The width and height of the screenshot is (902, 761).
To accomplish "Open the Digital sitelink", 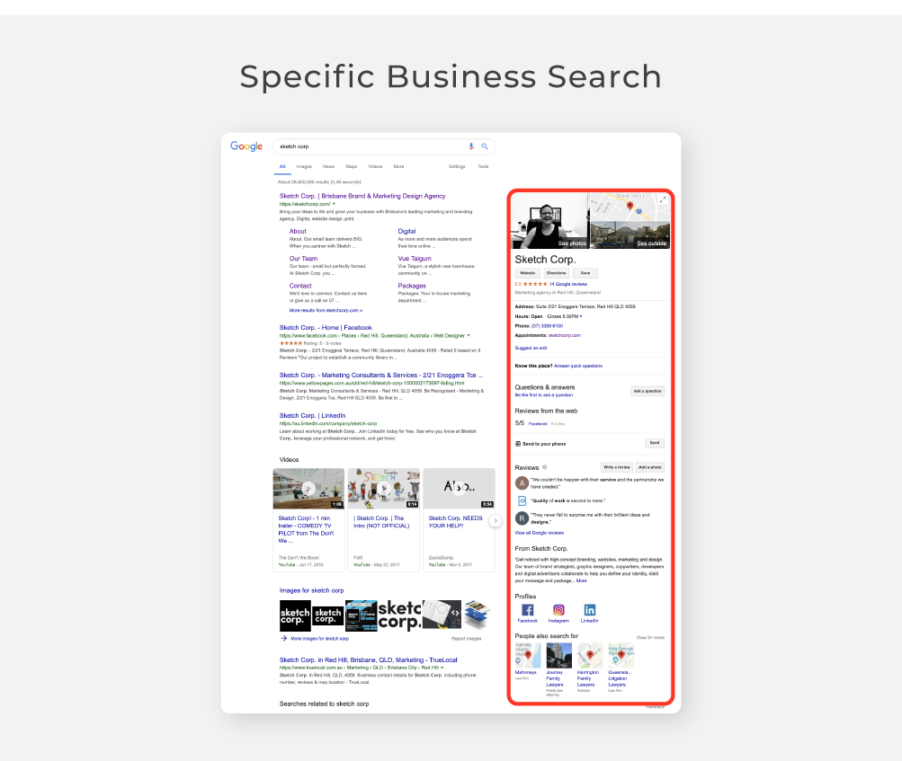I will click(406, 231).
